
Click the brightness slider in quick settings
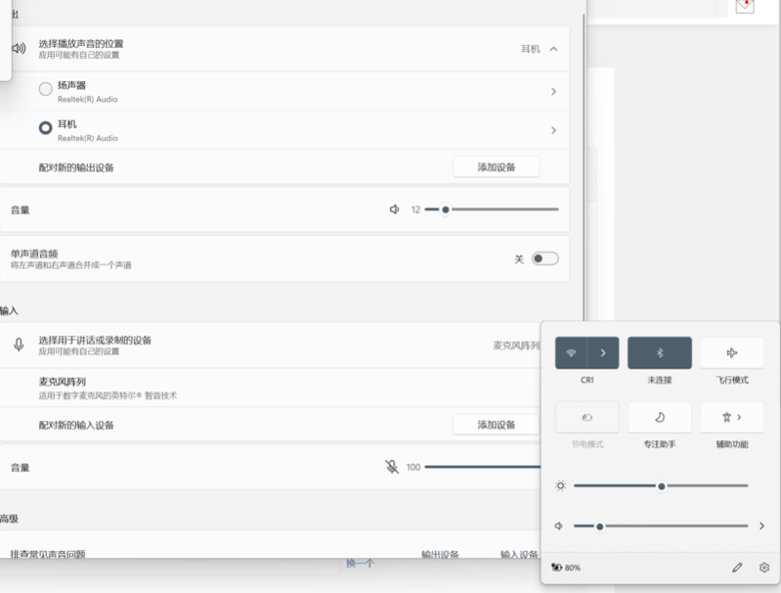point(661,486)
